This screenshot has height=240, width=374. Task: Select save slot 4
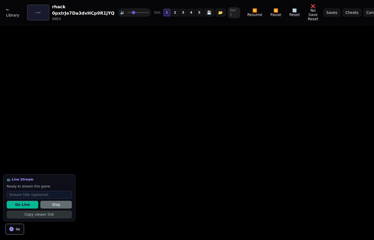[x=191, y=13]
